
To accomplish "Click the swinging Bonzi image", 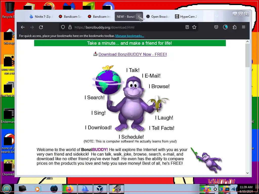I will click(206, 160).
